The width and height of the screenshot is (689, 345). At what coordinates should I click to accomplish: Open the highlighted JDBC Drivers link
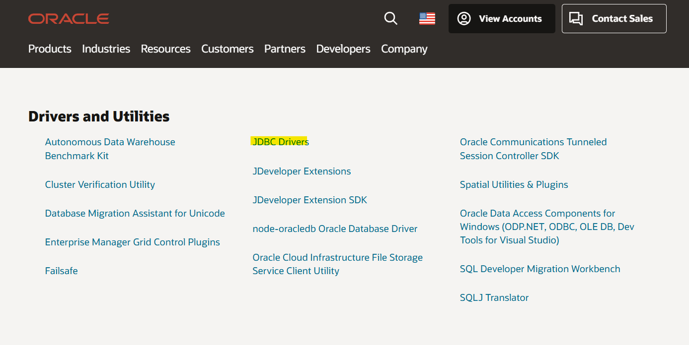coord(281,142)
